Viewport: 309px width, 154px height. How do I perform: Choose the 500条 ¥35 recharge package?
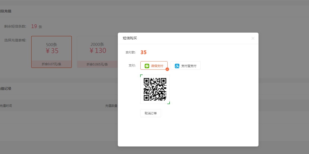51,52
